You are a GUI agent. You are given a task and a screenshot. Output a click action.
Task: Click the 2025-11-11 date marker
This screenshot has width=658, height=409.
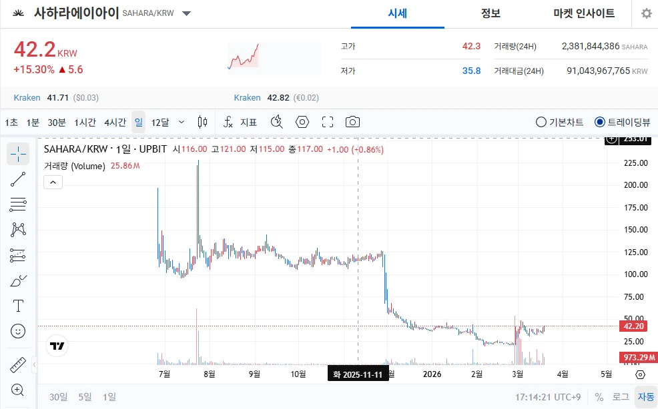358,374
